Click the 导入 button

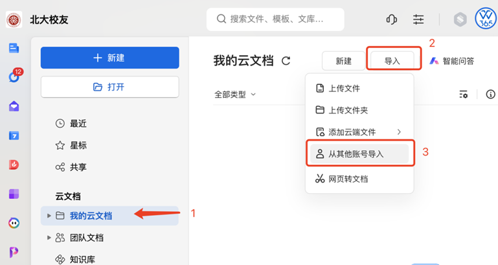[x=392, y=61]
